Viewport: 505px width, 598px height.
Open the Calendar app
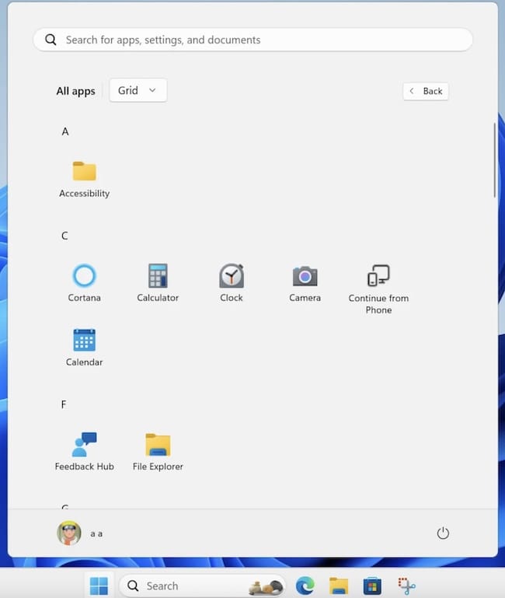(x=84, y=347)
